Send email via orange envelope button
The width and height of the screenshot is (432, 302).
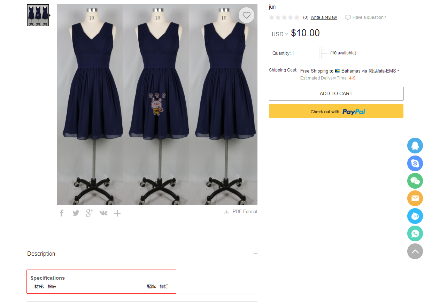tap(415, 198)
